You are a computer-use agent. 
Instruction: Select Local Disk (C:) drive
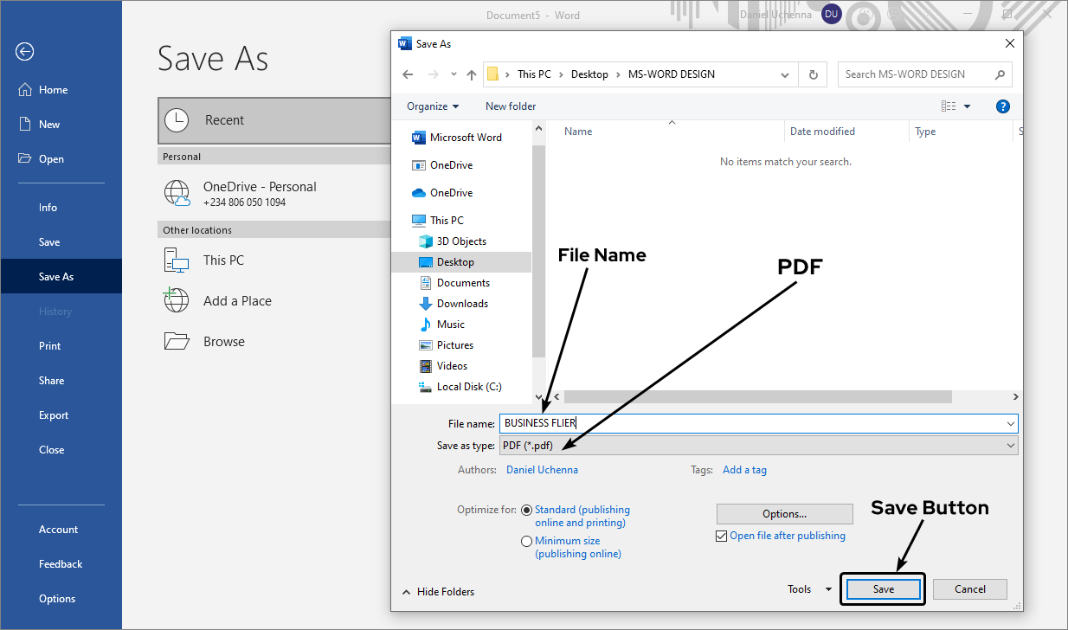[x=468, y=387]
